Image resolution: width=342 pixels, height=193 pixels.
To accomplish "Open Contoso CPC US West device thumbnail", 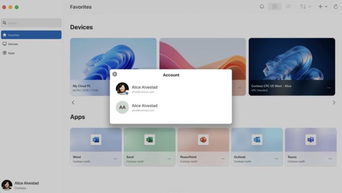I will [x=292, y=59].
